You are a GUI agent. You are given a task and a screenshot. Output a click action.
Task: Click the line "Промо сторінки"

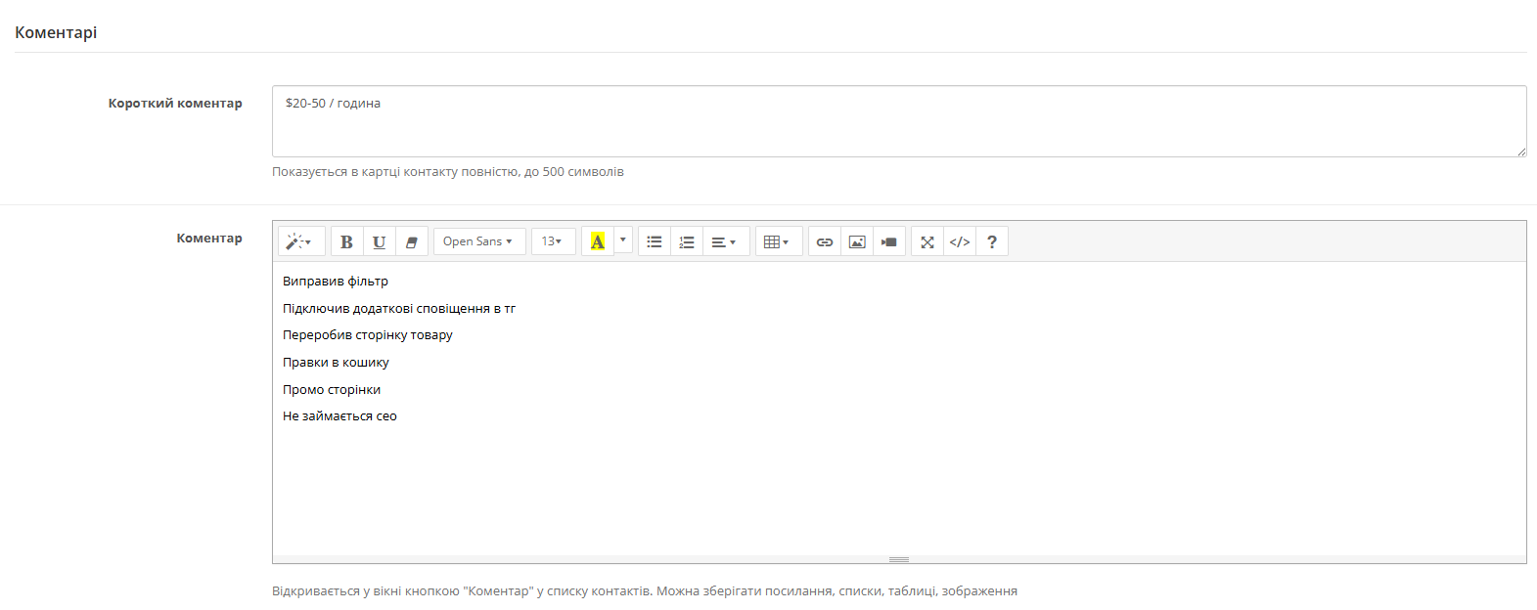tap(332, 389)
